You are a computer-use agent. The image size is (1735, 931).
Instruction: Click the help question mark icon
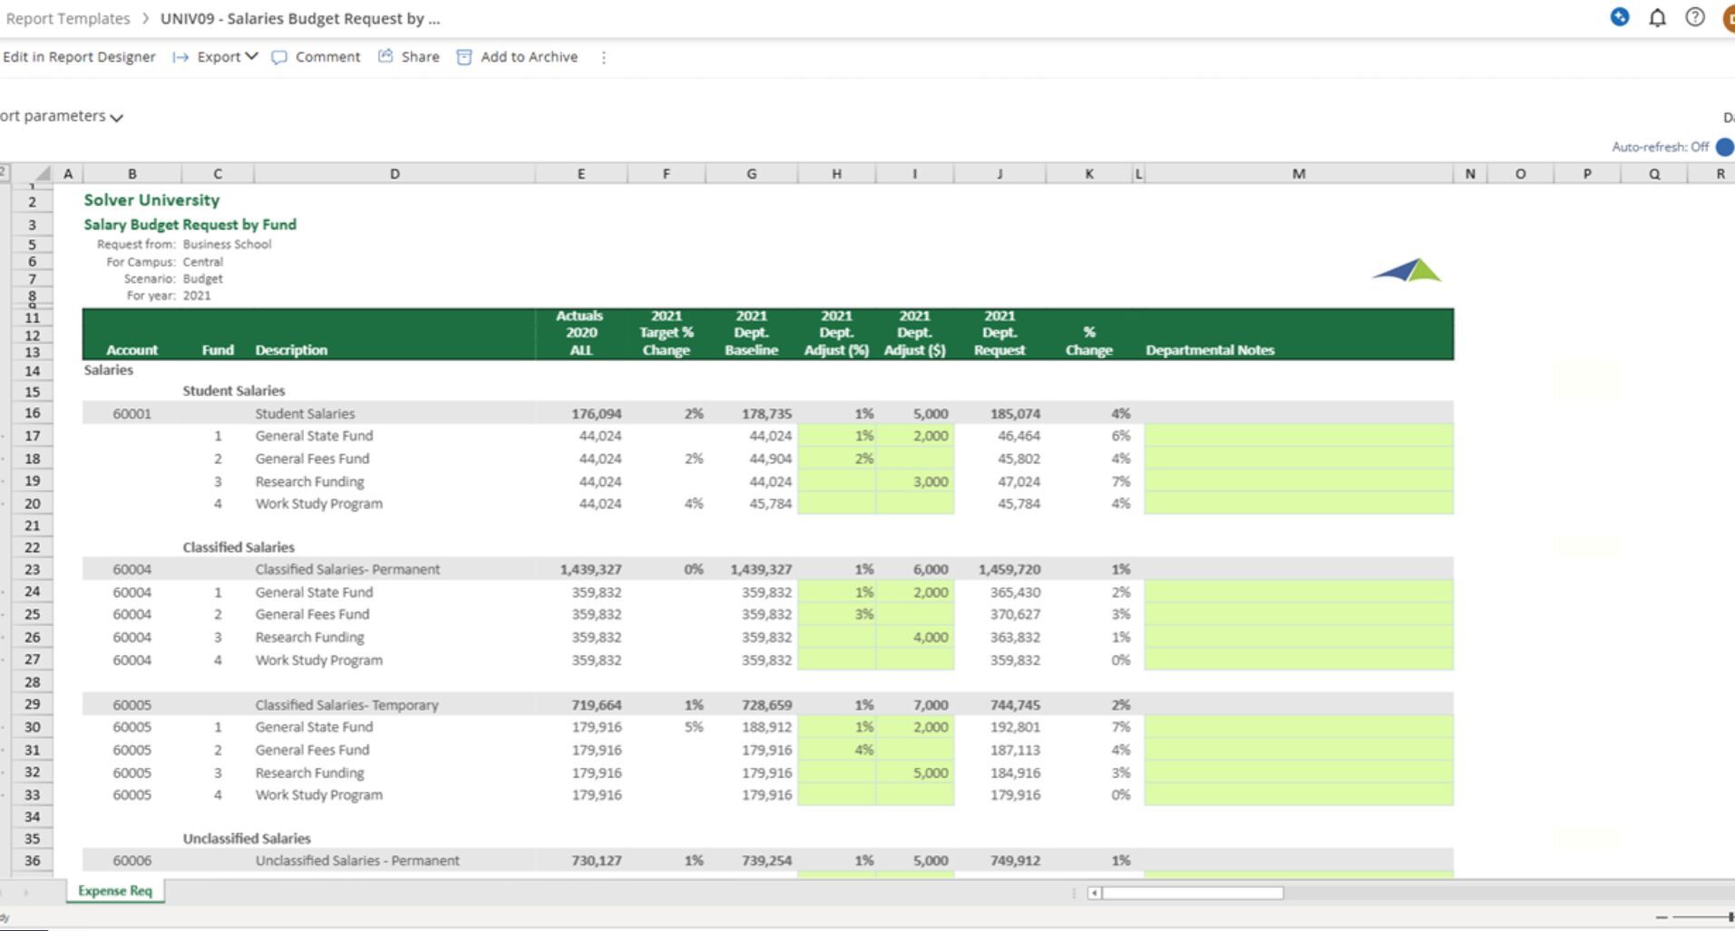tap(1694, 18)
